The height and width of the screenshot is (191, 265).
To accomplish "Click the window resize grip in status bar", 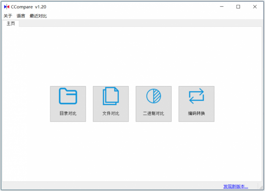I will [x=261, y=187].
